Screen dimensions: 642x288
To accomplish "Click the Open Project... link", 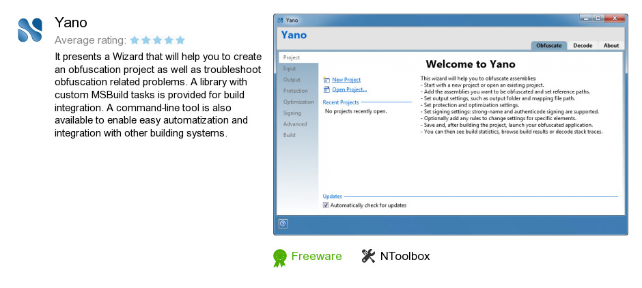I will click(x=349, y=89).
